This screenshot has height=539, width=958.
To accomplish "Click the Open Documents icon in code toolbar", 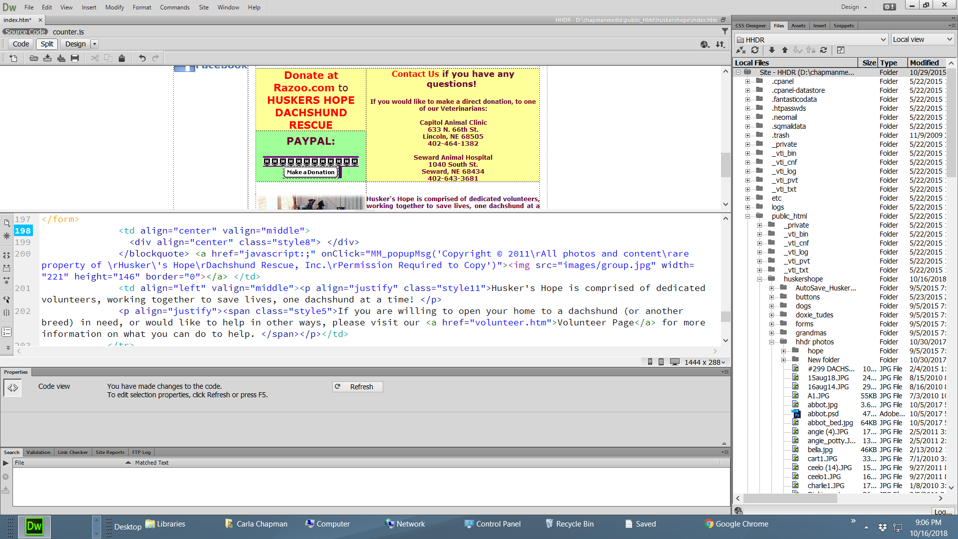I will (7, 223).
